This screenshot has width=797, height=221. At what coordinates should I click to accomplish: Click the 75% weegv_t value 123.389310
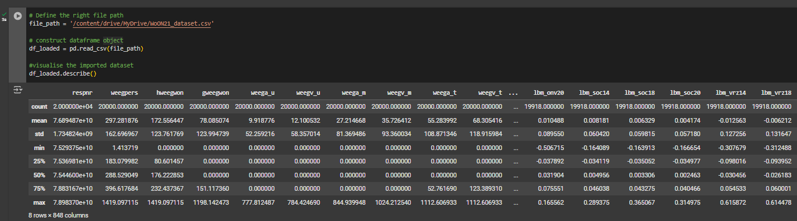486,189
